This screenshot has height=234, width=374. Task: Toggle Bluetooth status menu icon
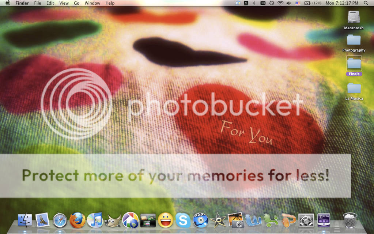point(254,3)
